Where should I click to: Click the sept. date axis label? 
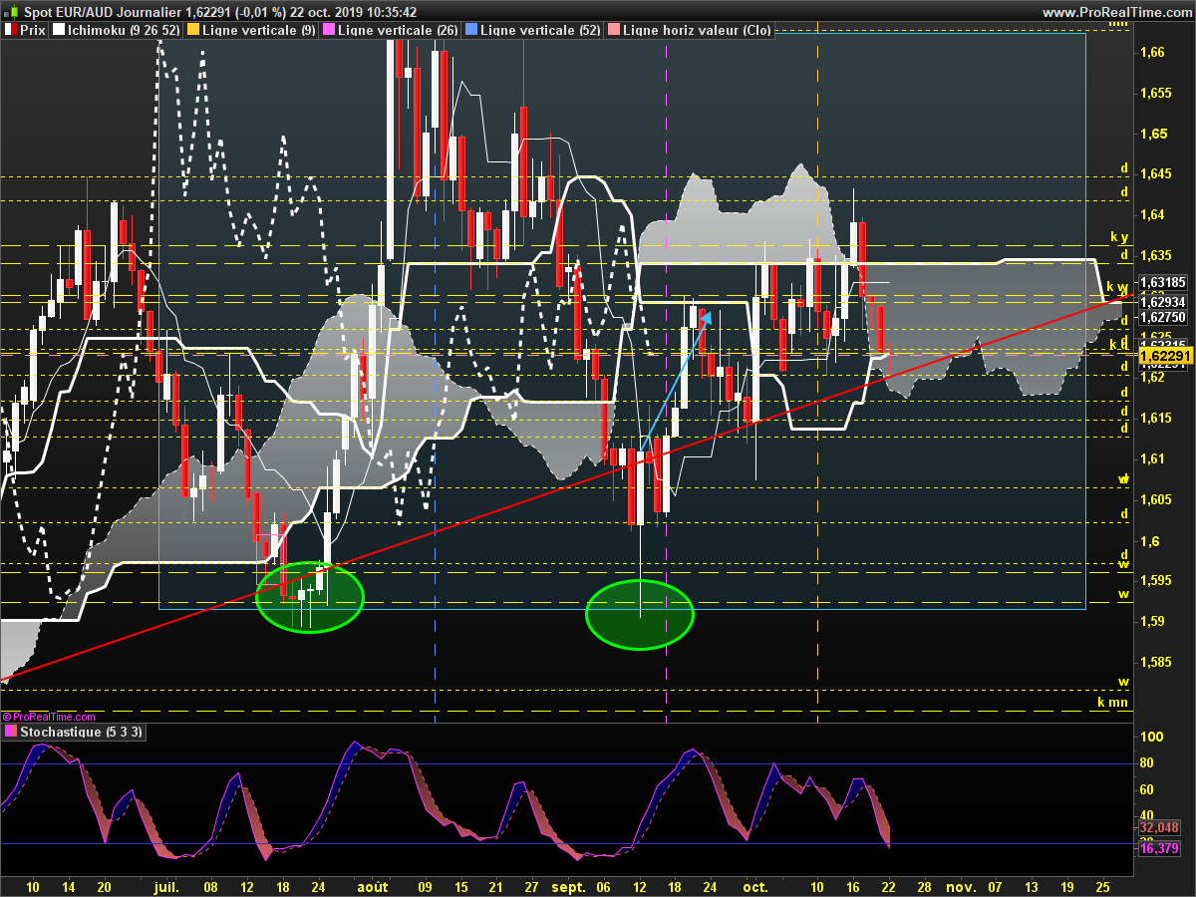(x=567, y=886)
